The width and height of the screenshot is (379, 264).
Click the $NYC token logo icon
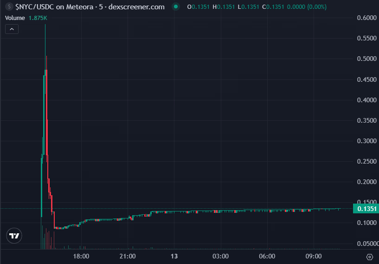(9, 7)
